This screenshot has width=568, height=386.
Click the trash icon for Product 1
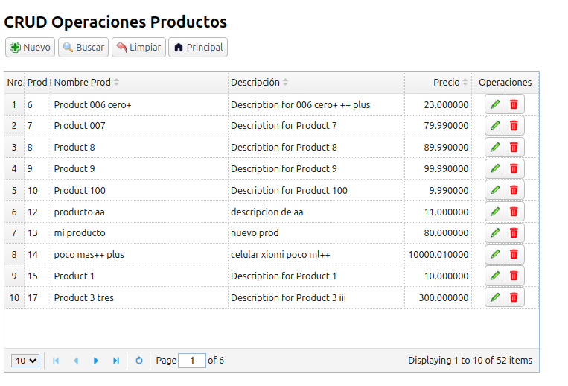pos(514,276)
